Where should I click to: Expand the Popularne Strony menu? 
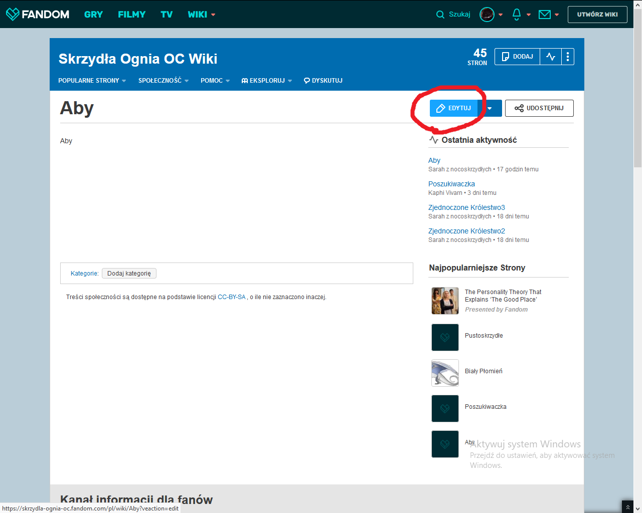coord(92,81)
